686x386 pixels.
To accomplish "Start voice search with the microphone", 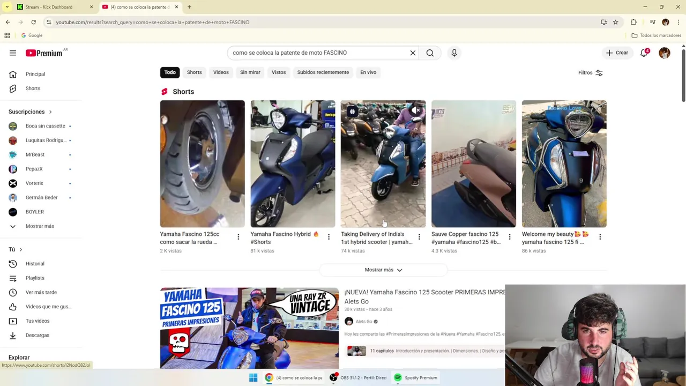I will tap(454, 53).
